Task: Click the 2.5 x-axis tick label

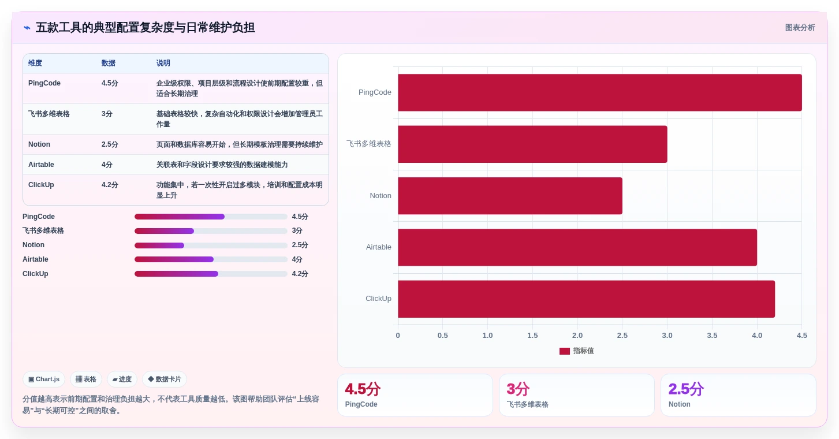Action: 622,335
